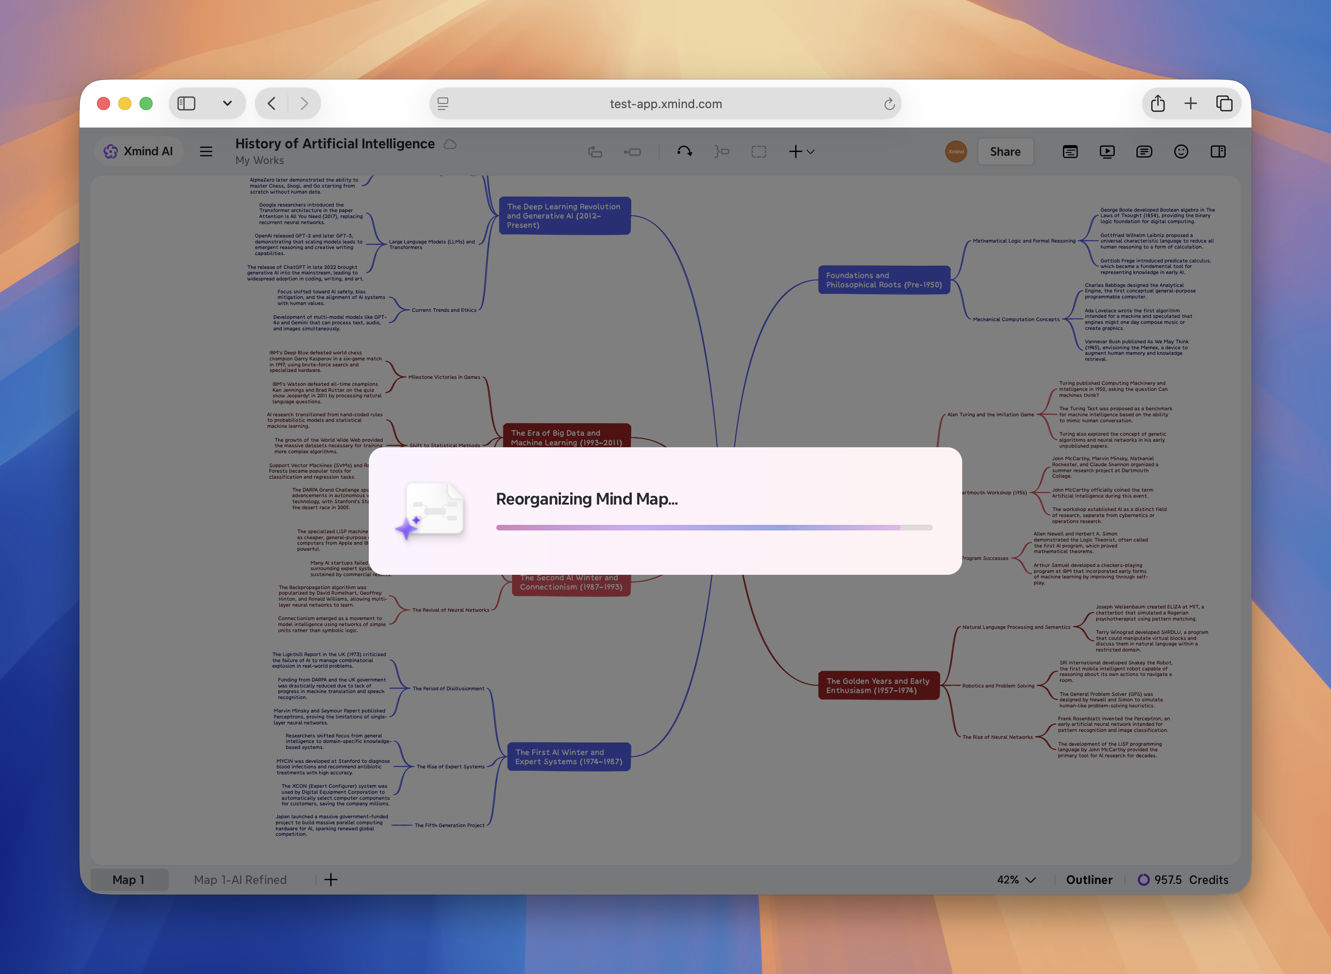Screen dimensions: 1331x974
Task: Toggle the right format sidebar
Action: click(1218, 152)
